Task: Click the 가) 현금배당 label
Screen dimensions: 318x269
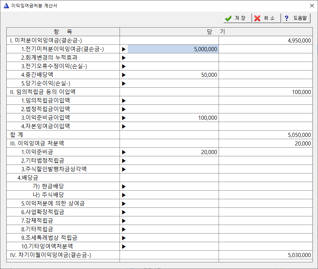Action: (x=48, y=186)
